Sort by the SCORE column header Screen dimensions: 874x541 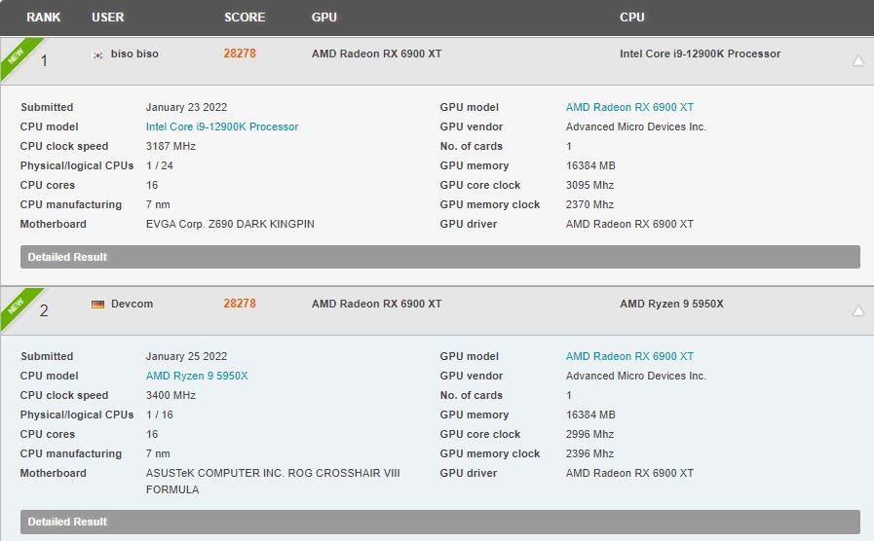click(245, 18)
